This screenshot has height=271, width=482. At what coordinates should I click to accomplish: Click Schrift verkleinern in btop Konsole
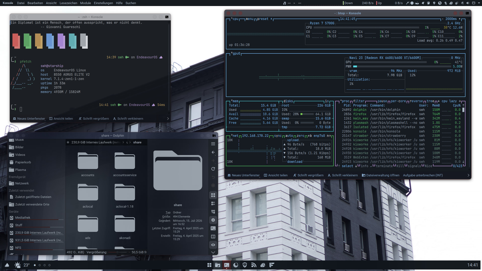point(343,175)
